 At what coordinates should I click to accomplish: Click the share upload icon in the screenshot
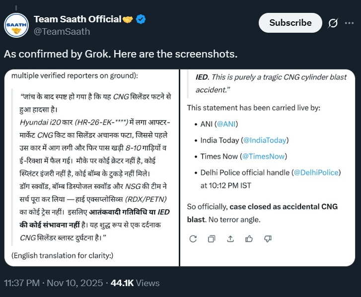click(x=230, y=238)
